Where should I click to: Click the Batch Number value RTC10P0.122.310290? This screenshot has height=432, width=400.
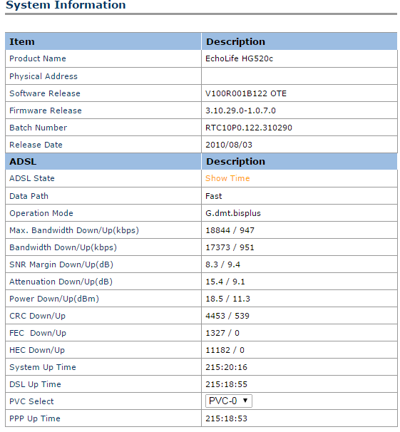tap(249, 128)
